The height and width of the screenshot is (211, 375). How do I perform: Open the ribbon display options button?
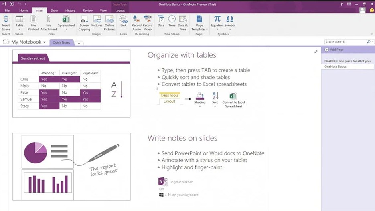pos(349,4)
